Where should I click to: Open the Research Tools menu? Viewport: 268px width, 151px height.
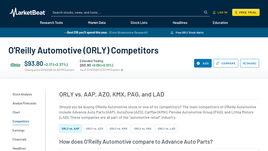(51, 22)
